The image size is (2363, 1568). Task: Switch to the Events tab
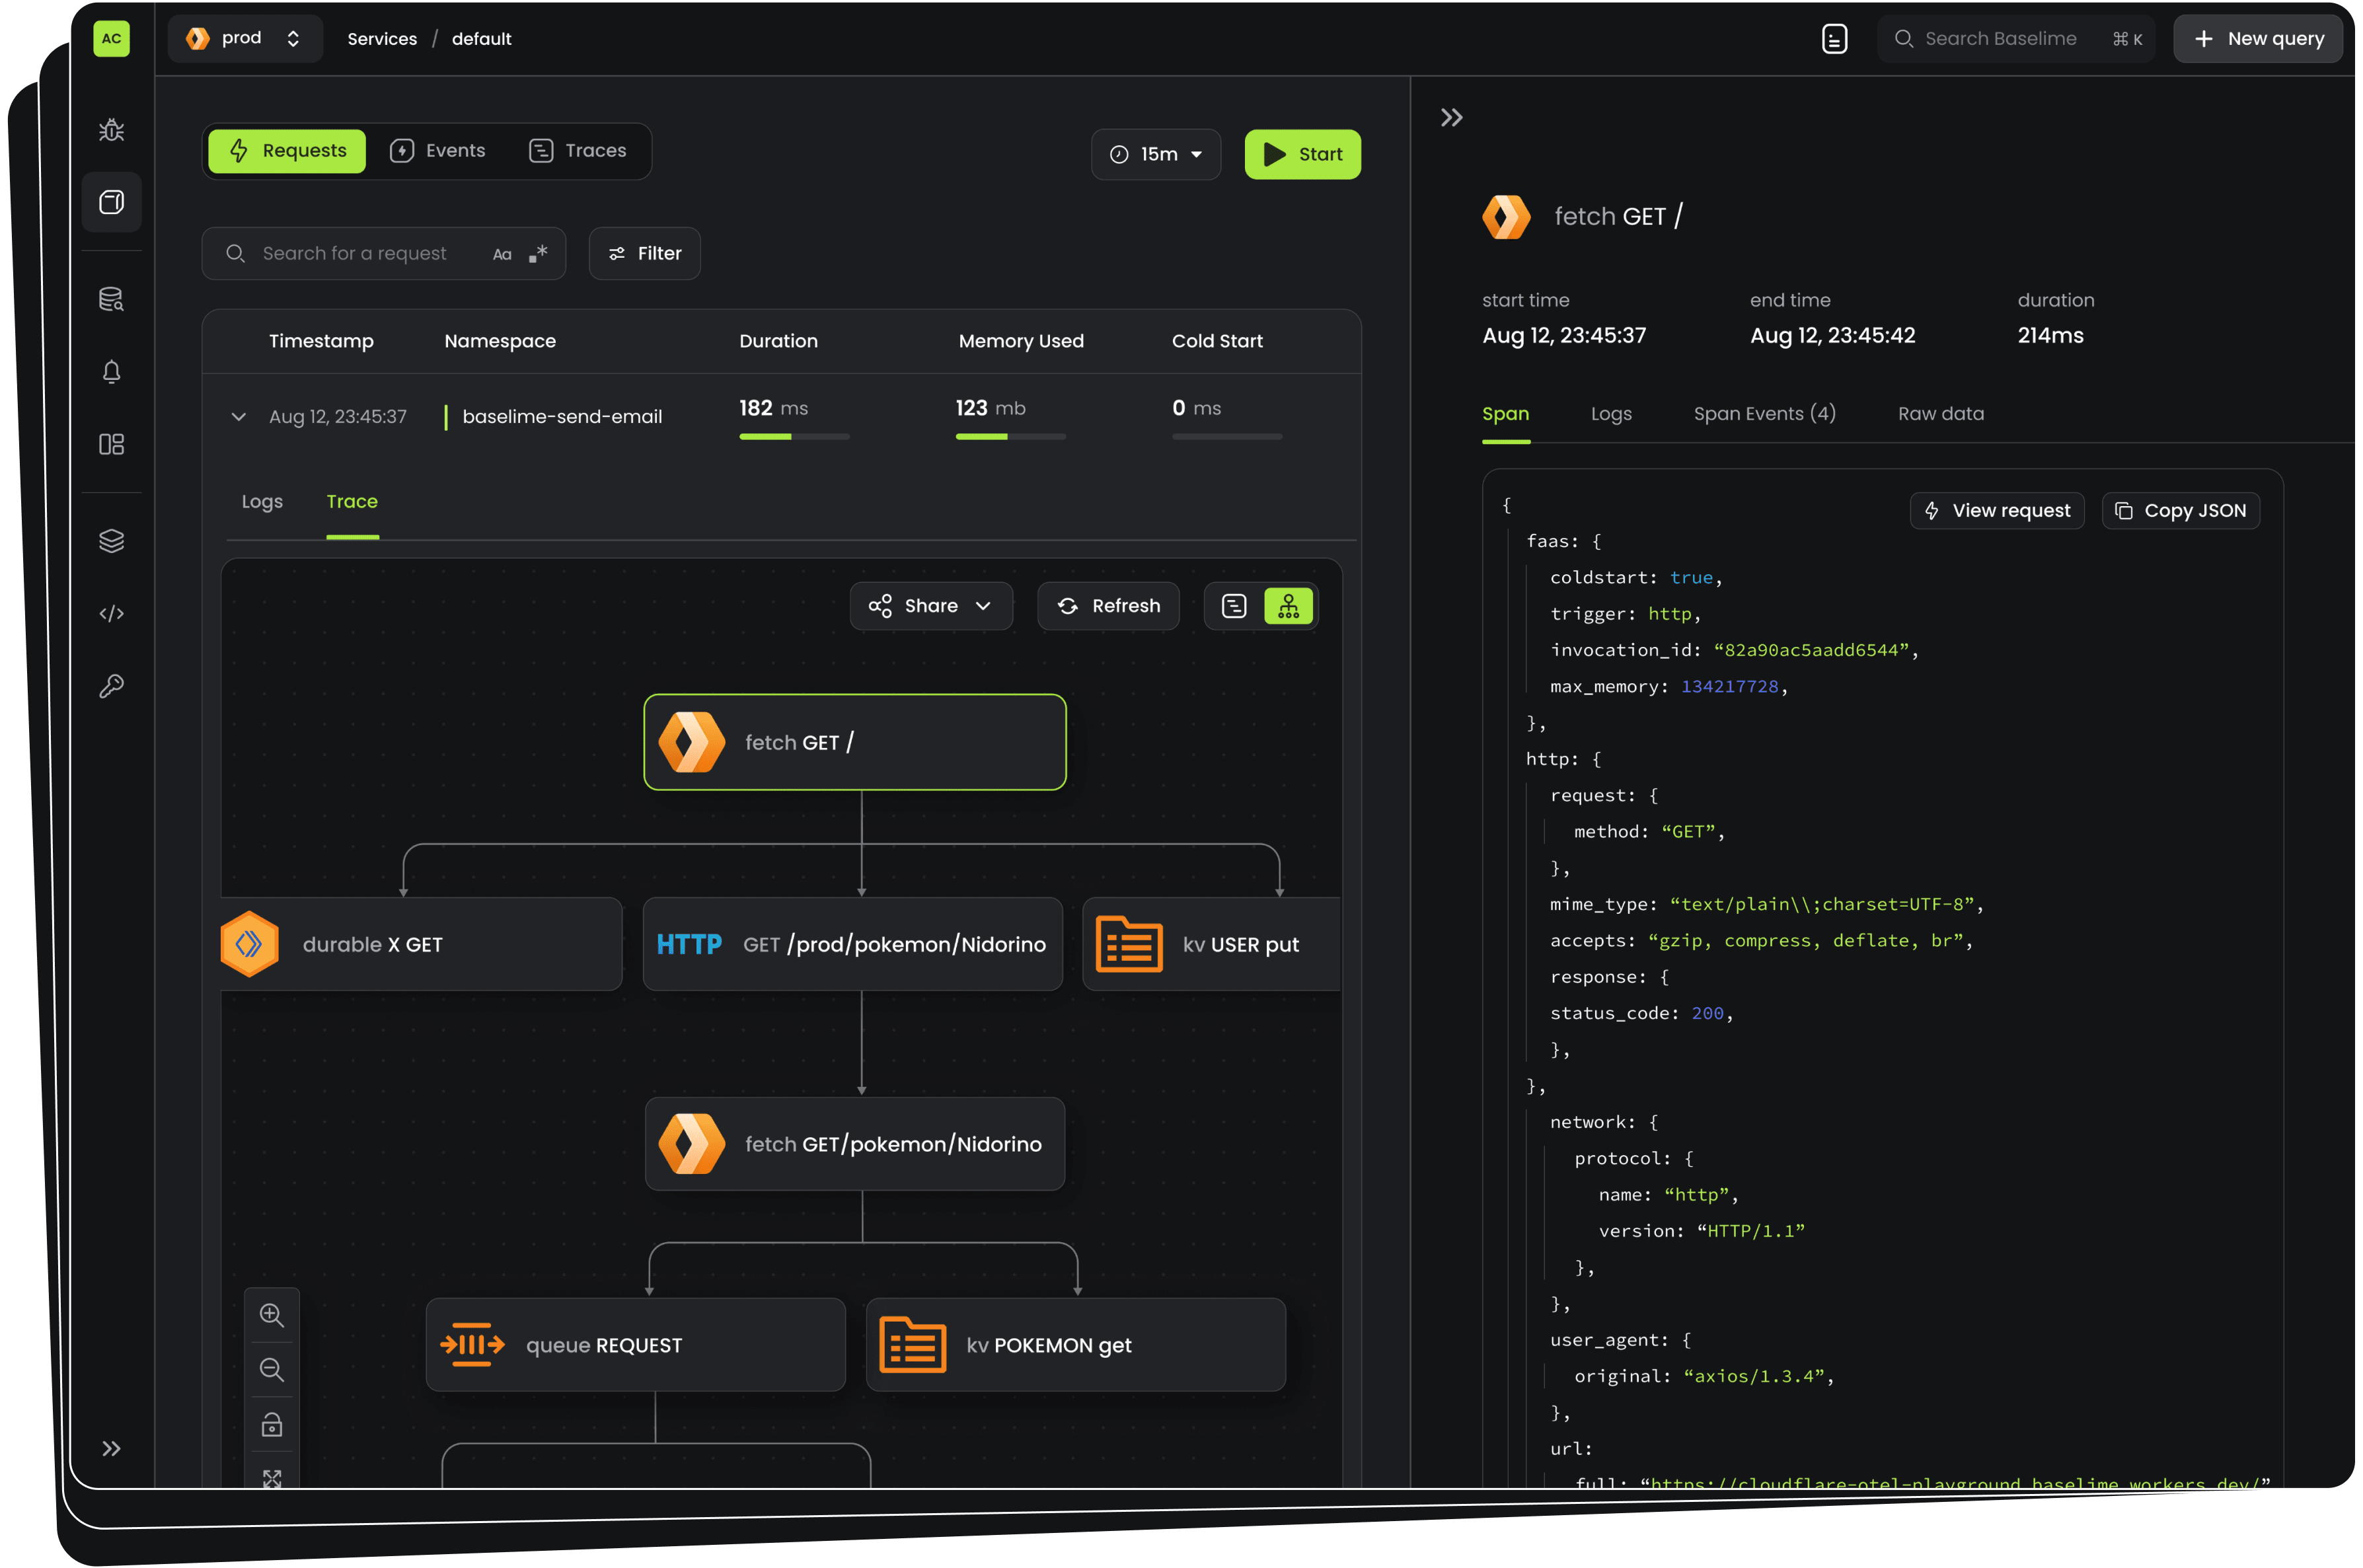tap(438, 151)
